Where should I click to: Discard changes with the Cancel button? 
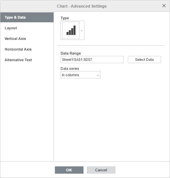pos(101,170)
